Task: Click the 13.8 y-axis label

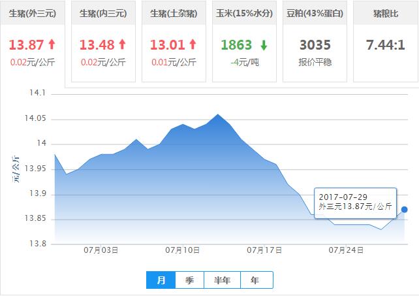Action: click(x=37, y=244)
